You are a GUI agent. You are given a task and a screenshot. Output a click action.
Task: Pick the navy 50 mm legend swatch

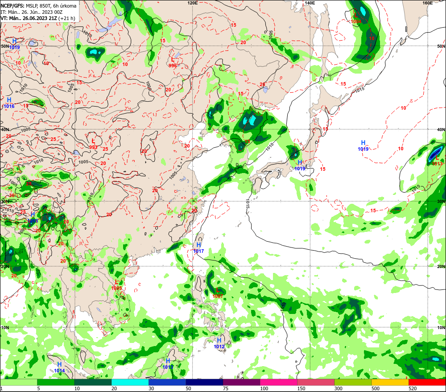point(204,382)
